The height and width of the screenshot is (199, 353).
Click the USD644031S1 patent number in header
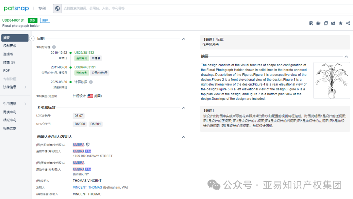click(13, 20)
